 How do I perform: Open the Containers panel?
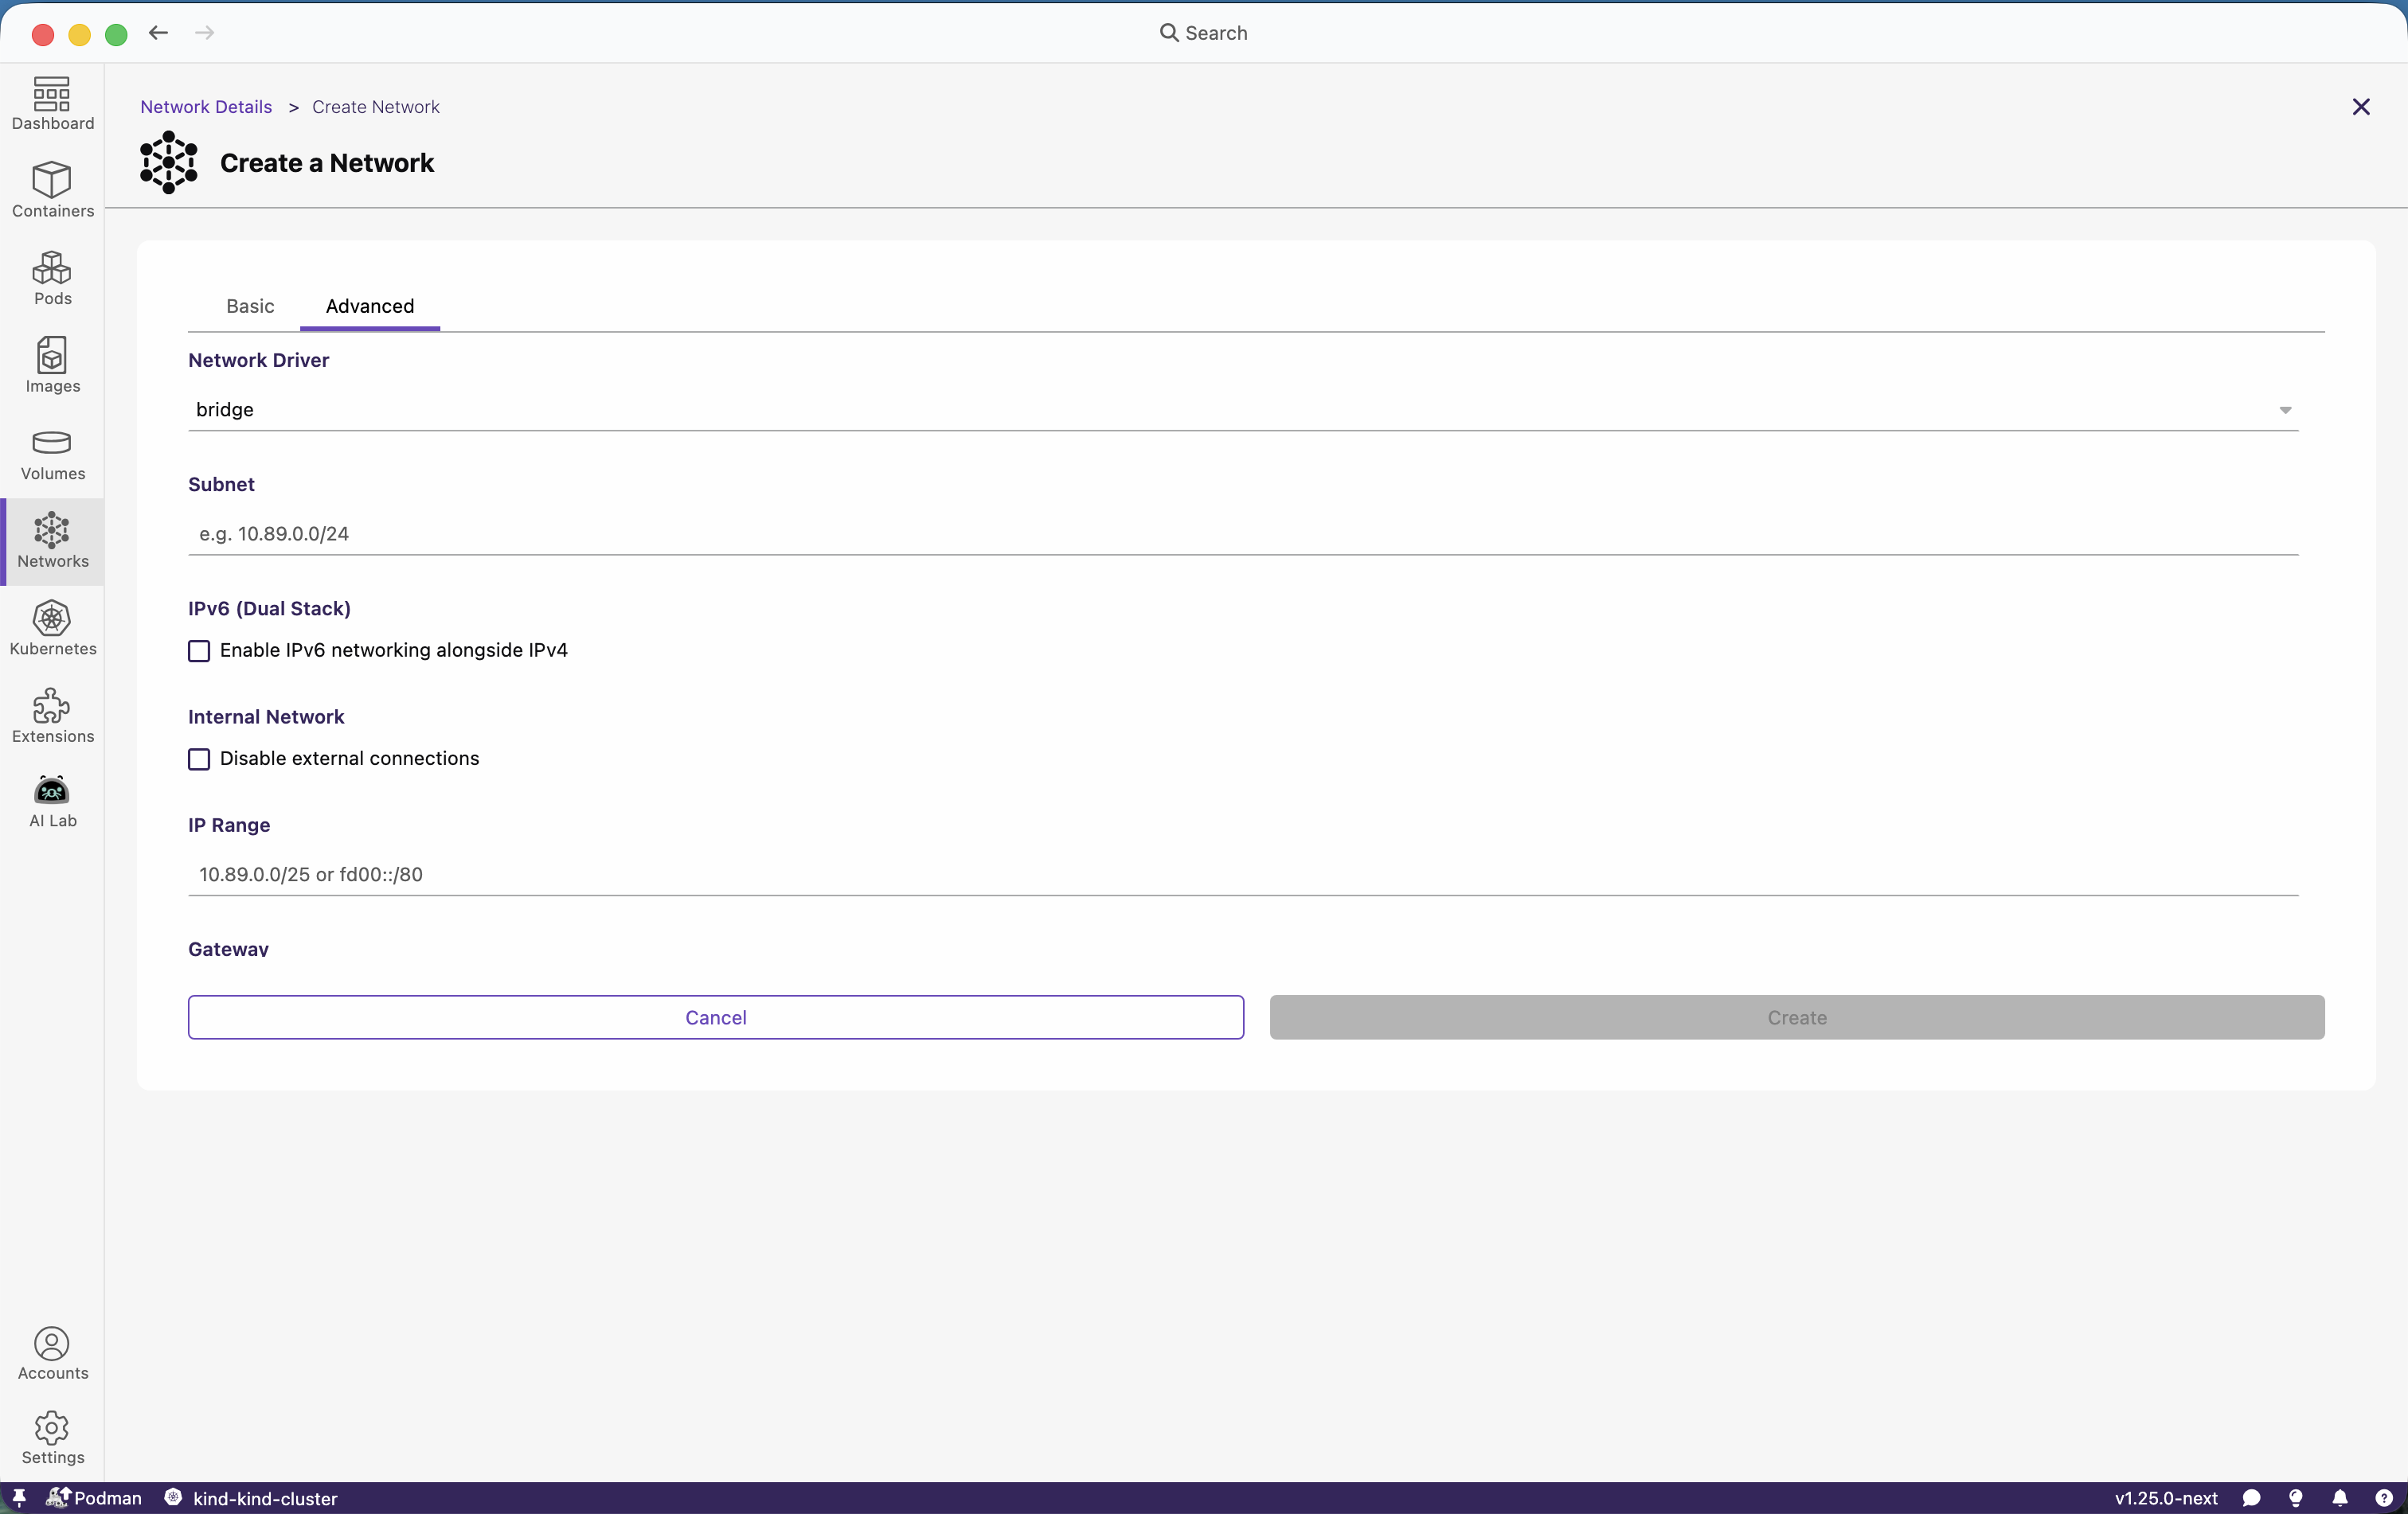[52, 191]
